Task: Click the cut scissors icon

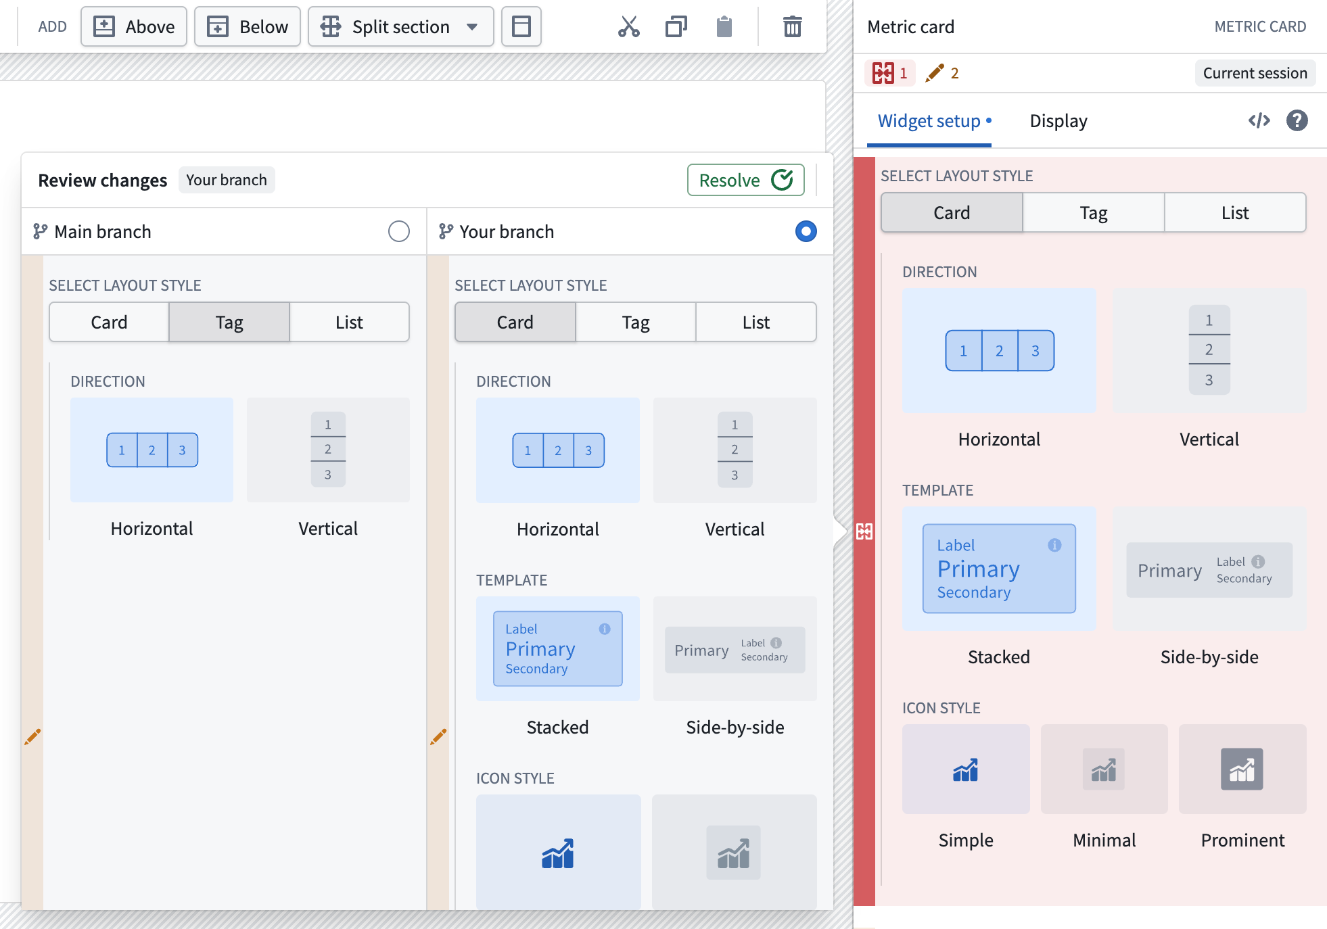Action: (x=628, y=27)
